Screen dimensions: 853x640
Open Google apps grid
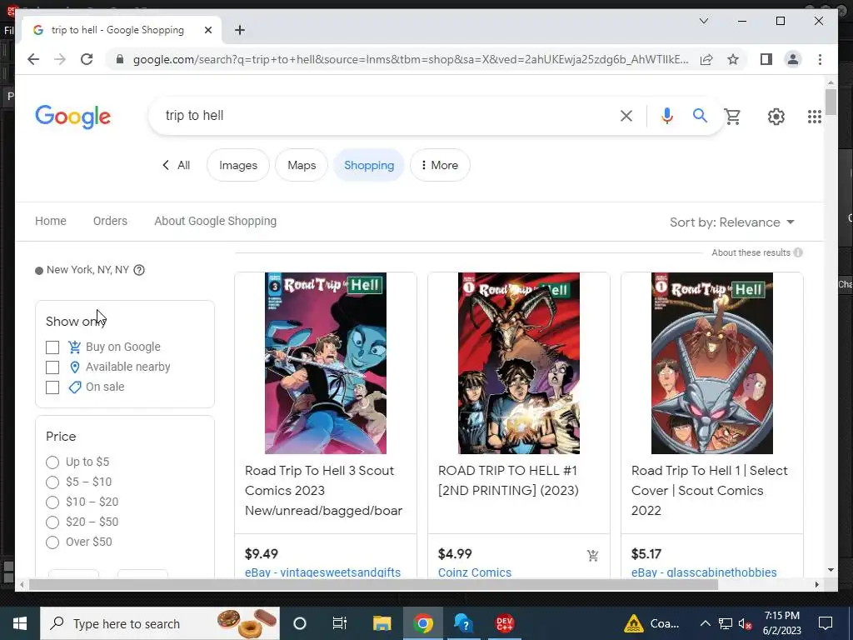[x=815, y=117]
